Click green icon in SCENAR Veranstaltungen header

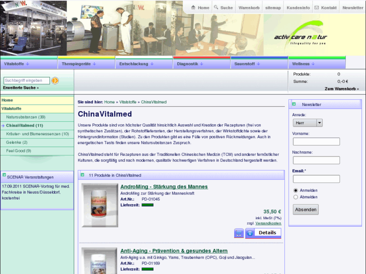pos(4,175)
